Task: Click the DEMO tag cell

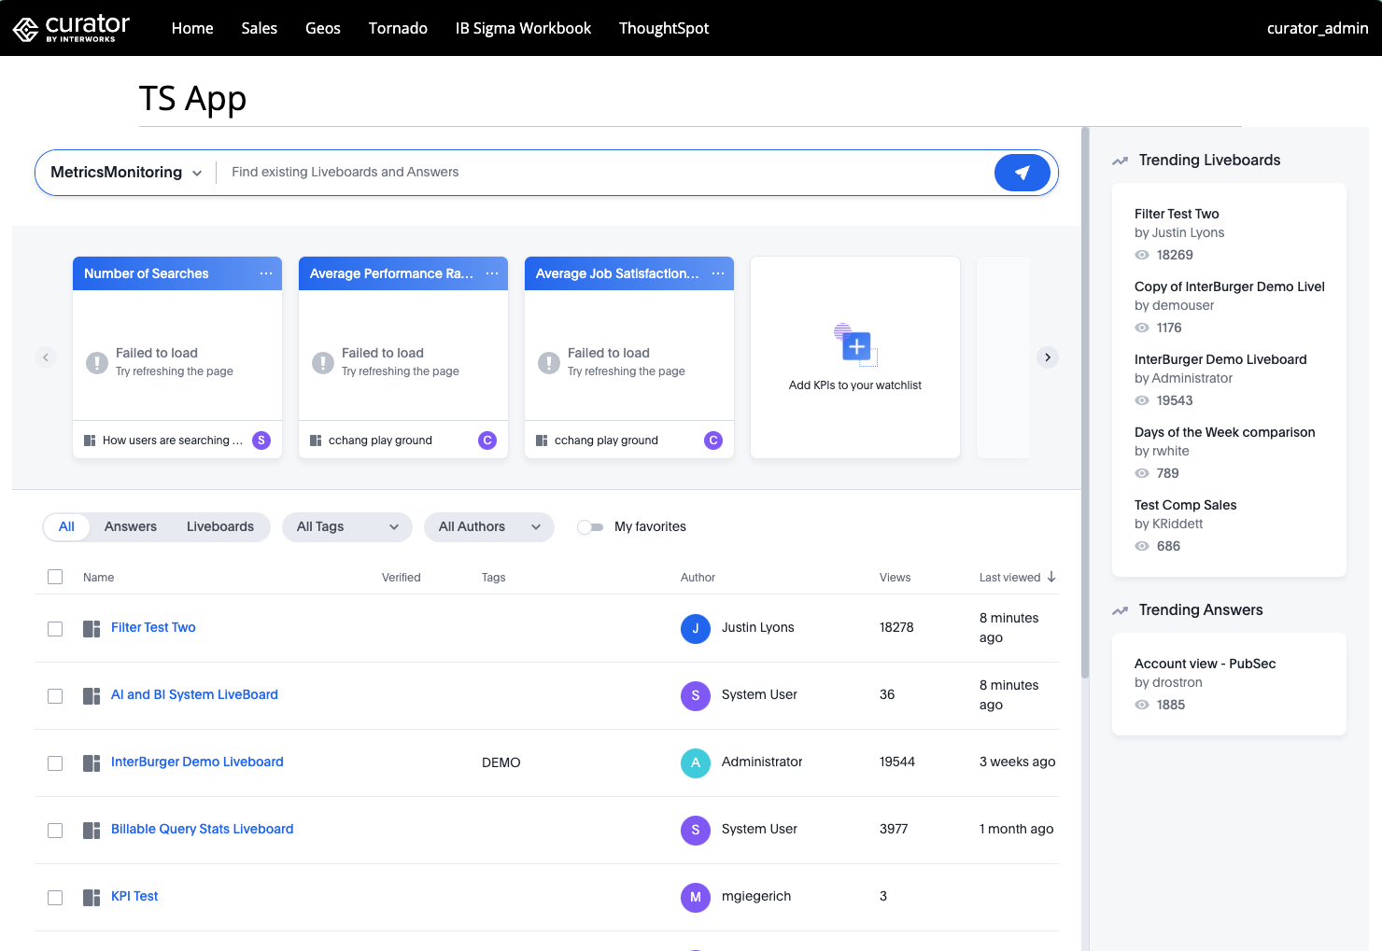Action: point(501,762)
